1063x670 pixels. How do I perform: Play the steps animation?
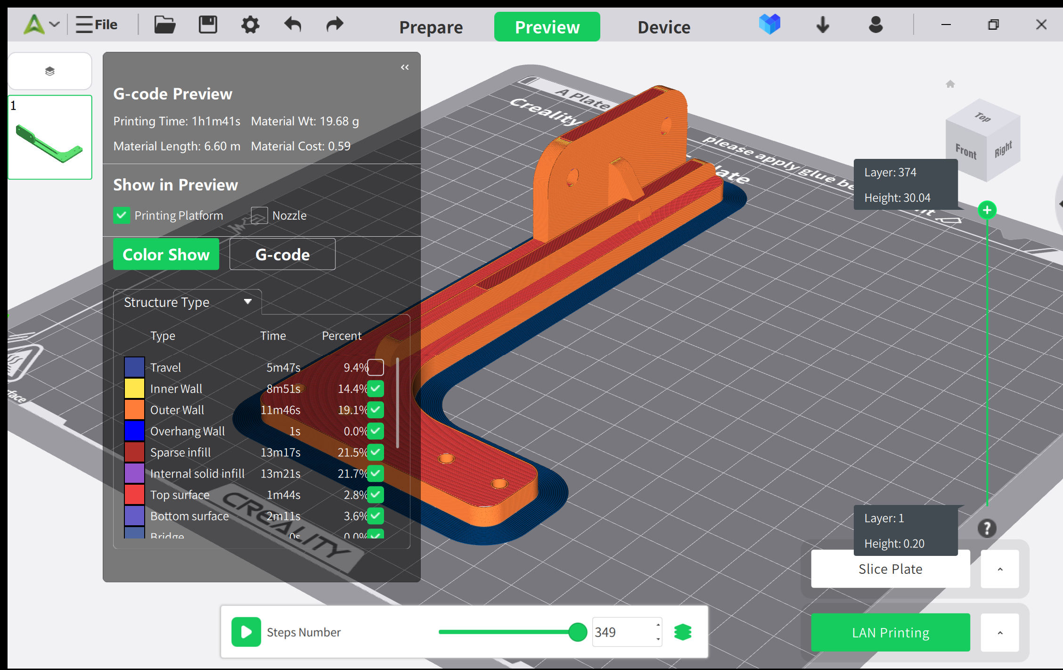pos(246,632)
